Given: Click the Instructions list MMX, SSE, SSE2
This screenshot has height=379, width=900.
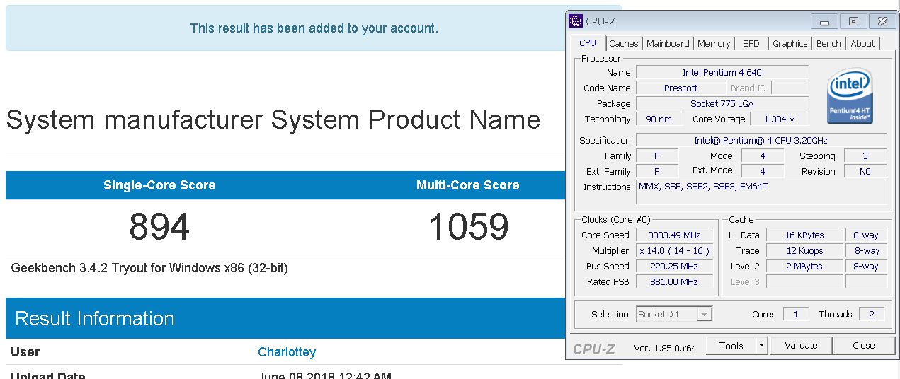Looking at the screenshot, I should click(761, 192).
